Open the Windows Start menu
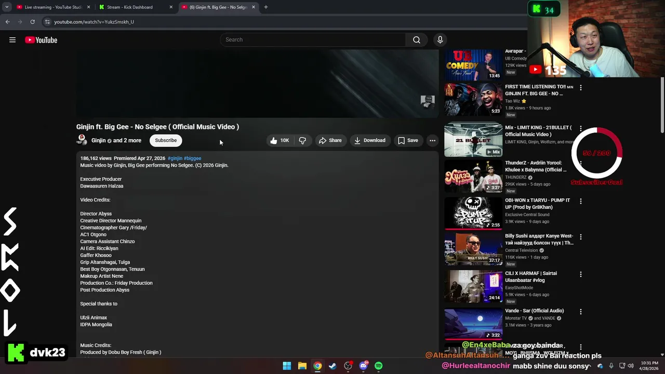Viewport: 665px width, 374px height. click(x=287, y=366)
